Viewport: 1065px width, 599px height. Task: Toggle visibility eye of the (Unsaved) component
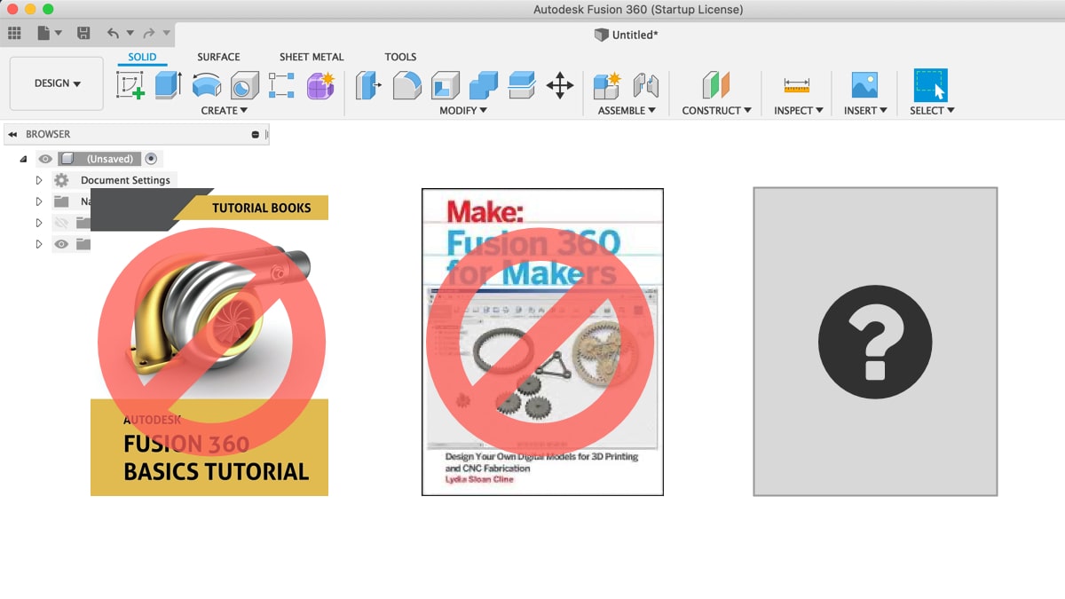[x=45, y=159]
